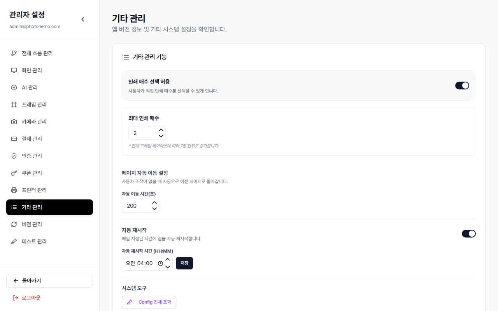
Task: Increase 최대 인쇄 매수 with up arrow
Action: pos(161,130)
